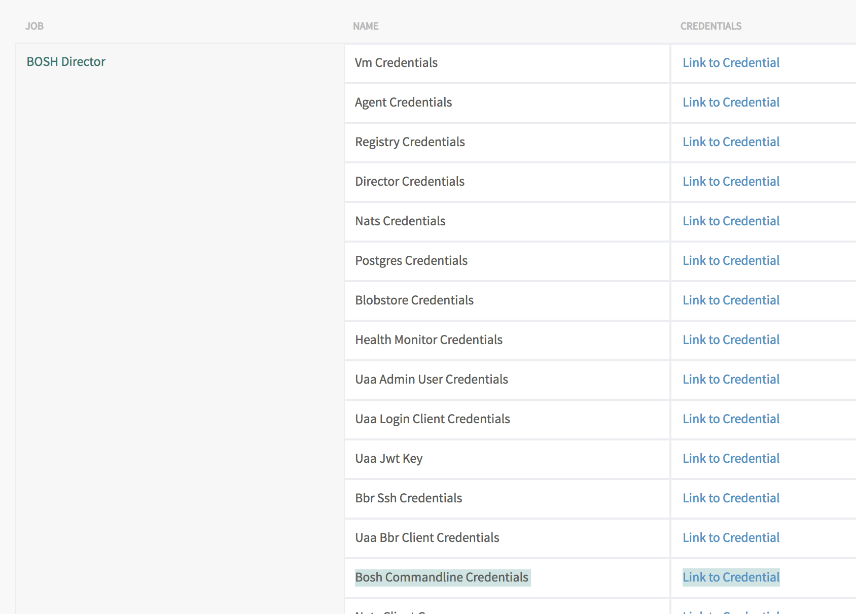
Task: Select the Blobstore Credentials name cell
Action: pyautogui.click(x=507, y=300)
